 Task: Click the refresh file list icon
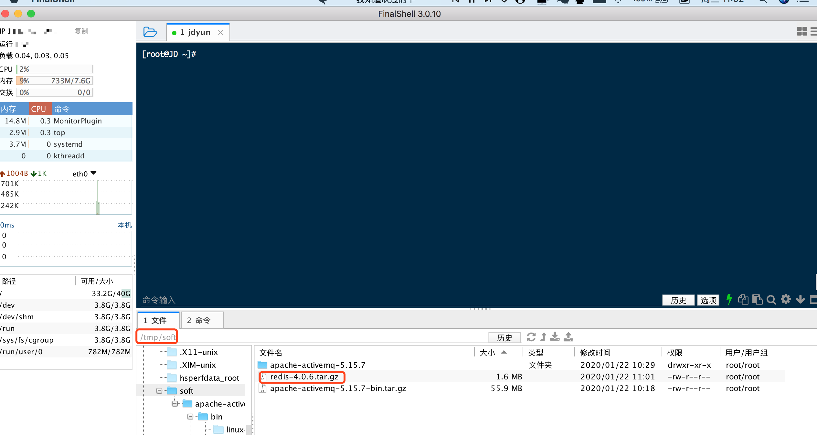531,337
